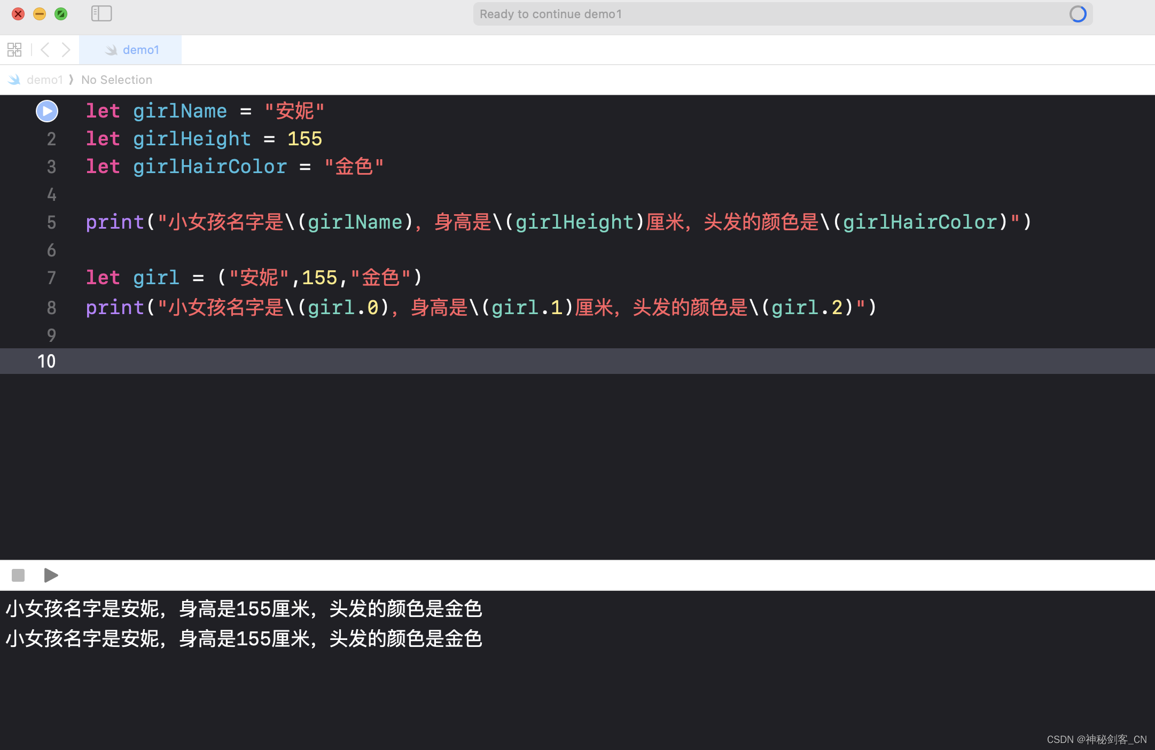
Task: Open the related items grid menu
Action: coord(14,50)
